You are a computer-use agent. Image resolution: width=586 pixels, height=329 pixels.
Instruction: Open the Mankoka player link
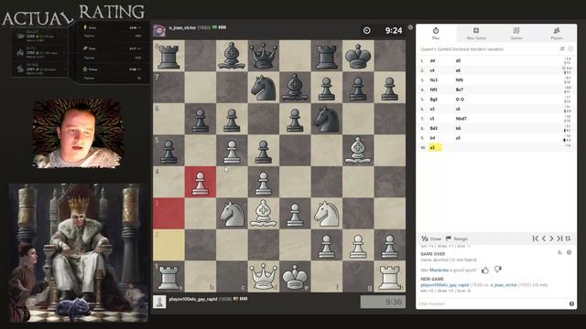click(x=439, y=271)
